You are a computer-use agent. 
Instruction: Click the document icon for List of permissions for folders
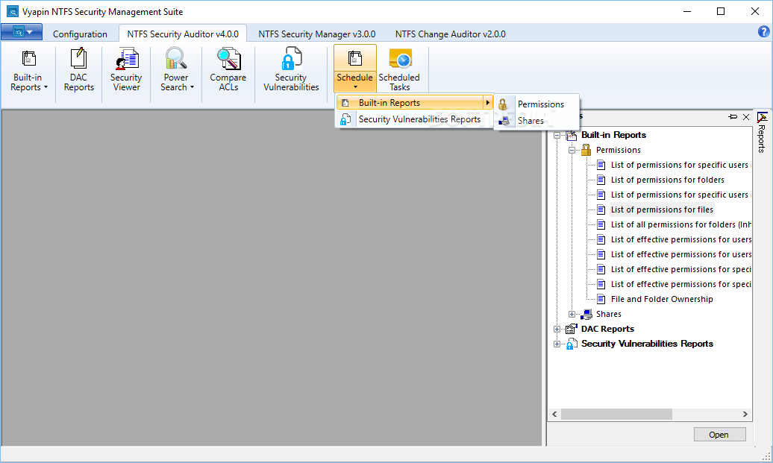click(601, 180)
